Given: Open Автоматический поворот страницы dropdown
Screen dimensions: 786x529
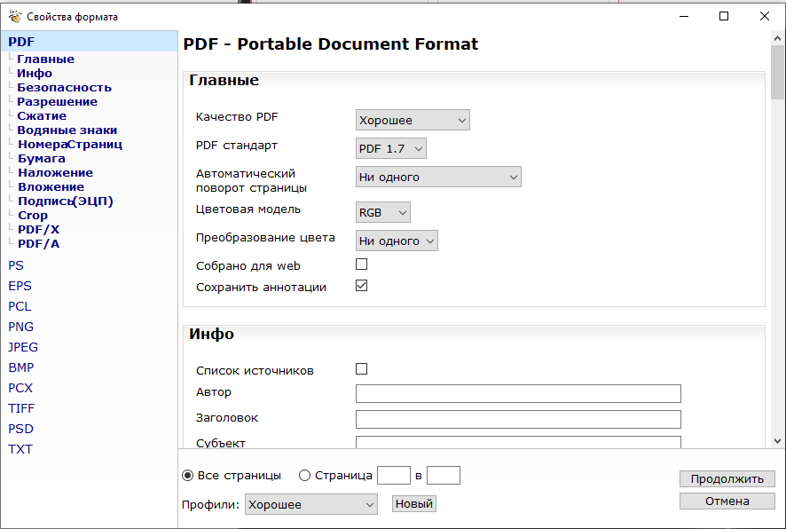Looking at the screenshot, I should point(438,178).
